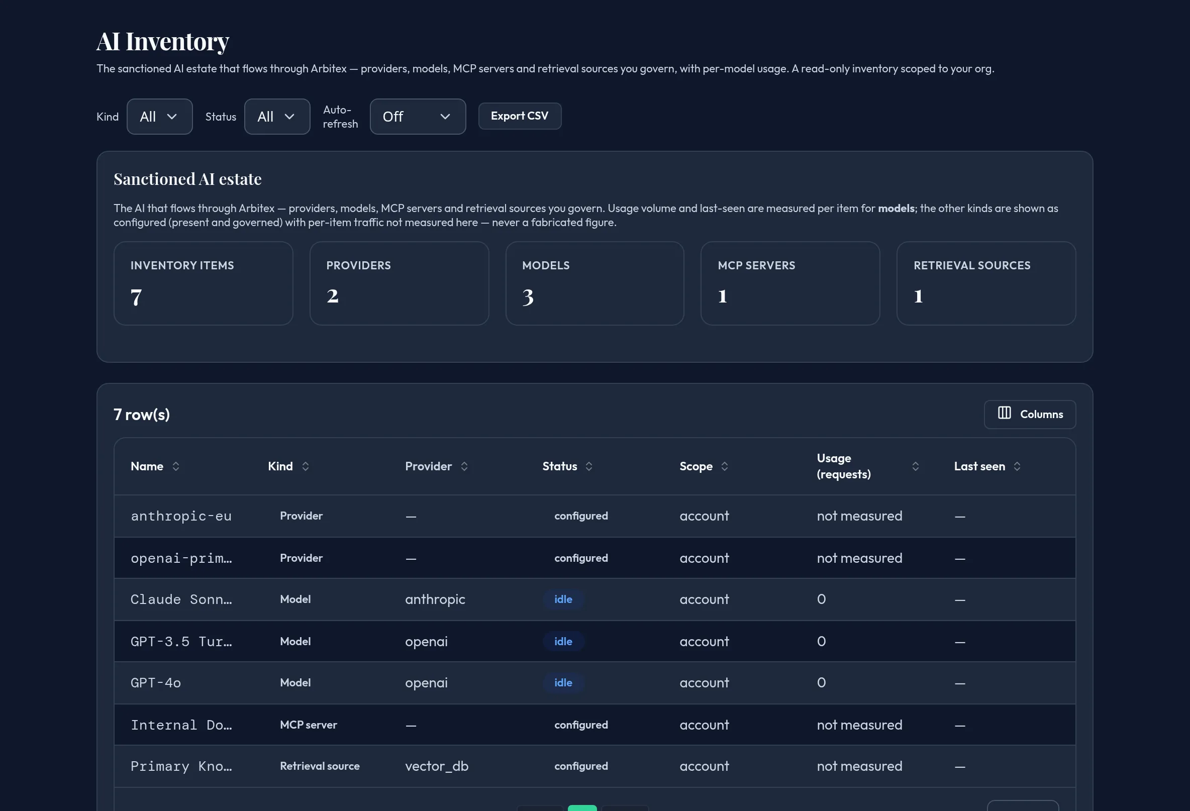Click the MCP server kind cell
Screen dimensions: 1190x811
click(x=308, y=725)
